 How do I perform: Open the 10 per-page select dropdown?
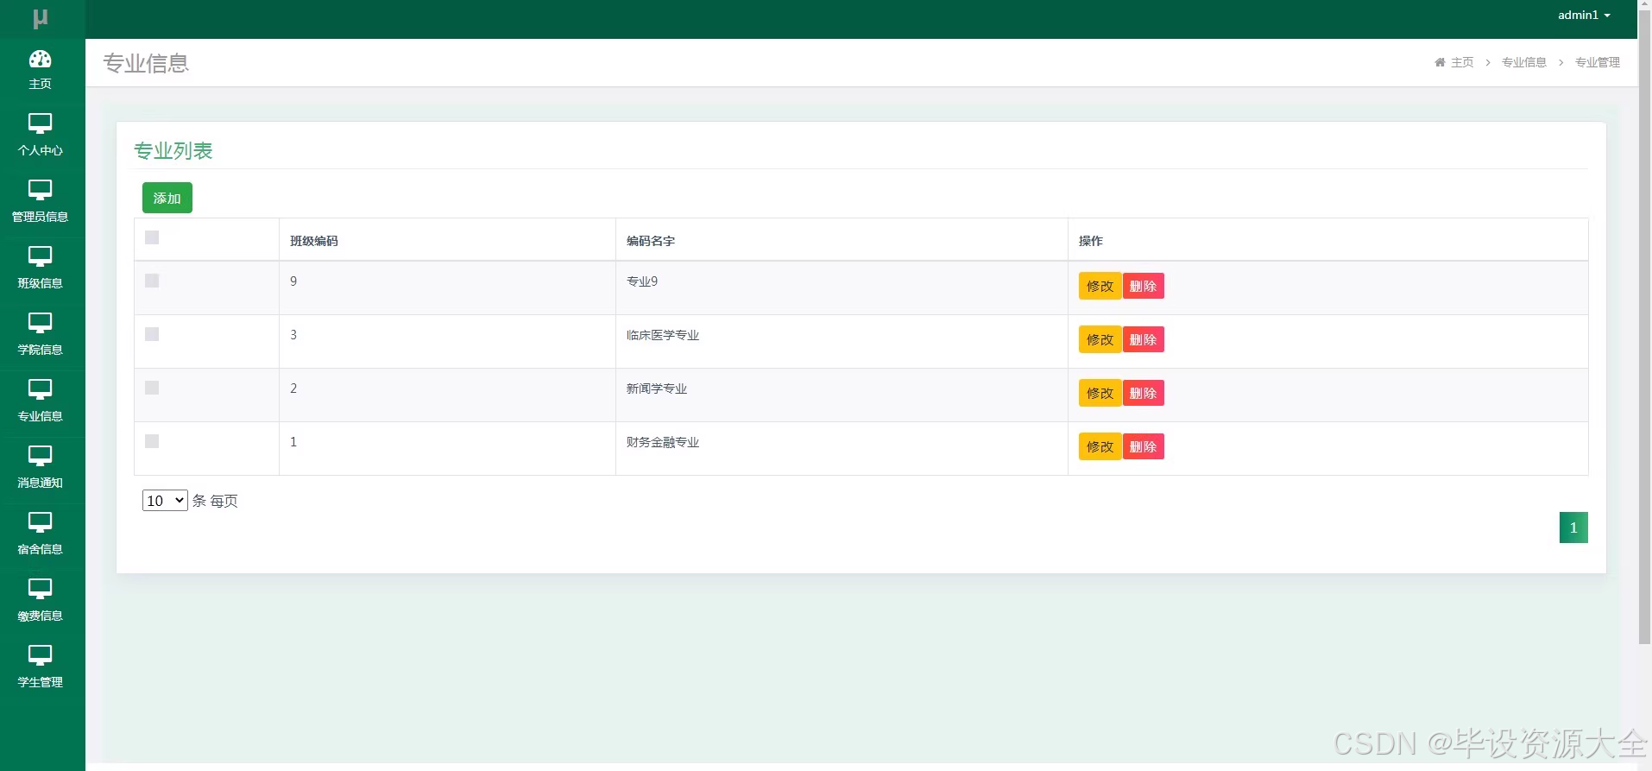[x=165, y=500]
